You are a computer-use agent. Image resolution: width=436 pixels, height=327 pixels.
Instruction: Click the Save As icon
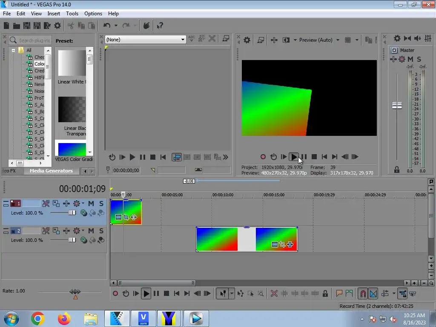[x=37, y=26]
